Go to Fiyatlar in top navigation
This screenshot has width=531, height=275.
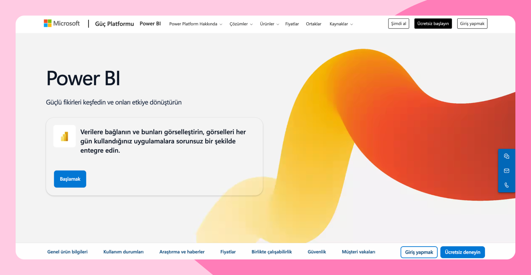click(x=292, y=24)
